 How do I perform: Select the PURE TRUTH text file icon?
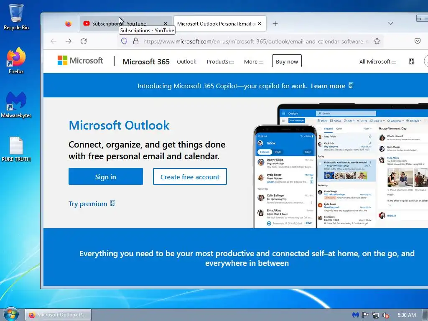click(16, 149)
